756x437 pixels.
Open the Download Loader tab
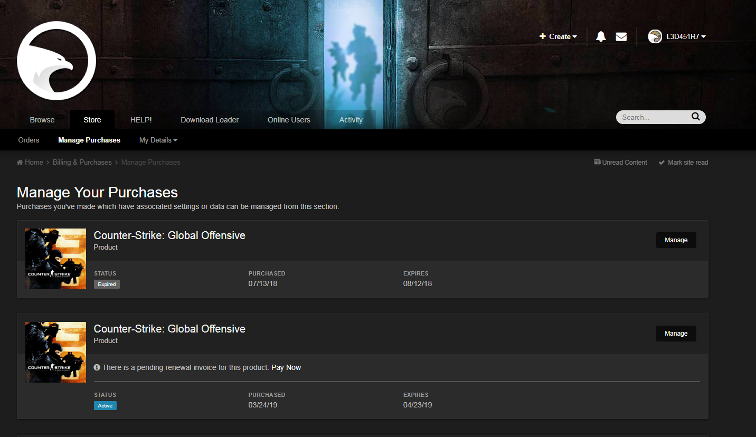[x=210, y=120]
